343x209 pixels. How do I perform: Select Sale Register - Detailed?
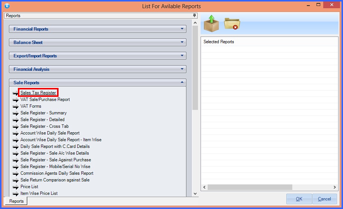point(43,120)
